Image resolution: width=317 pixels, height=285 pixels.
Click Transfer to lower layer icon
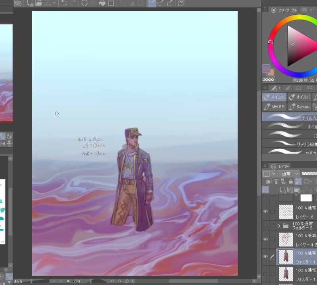(304, 190)
